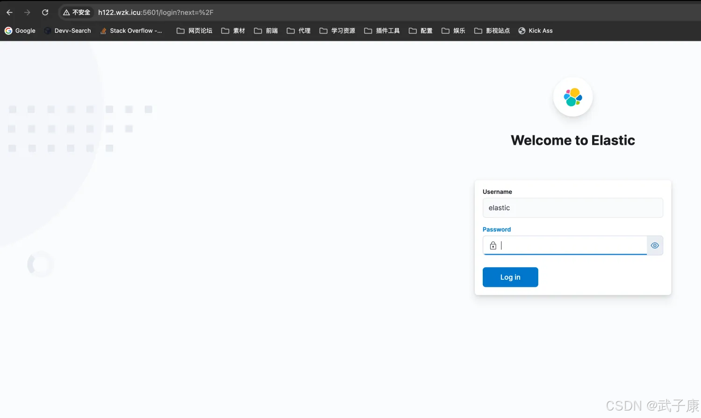Click the Elastic logo above the welcome heading
The height and width of the screenshot is (418, 701).
(x=573, y=97)
